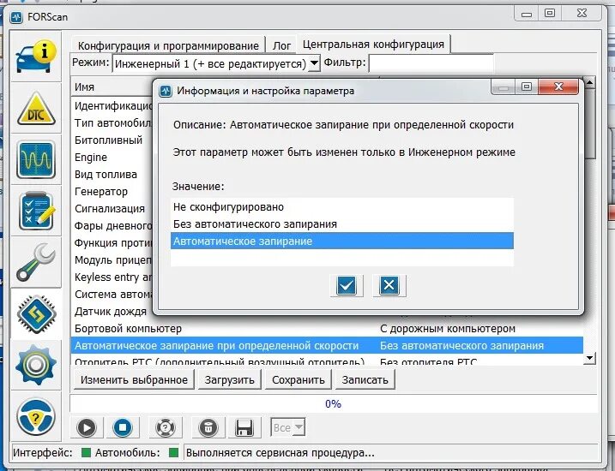Open the vehicle information section icon
This screenshot has height=471, width=615.
pos(36,57)
